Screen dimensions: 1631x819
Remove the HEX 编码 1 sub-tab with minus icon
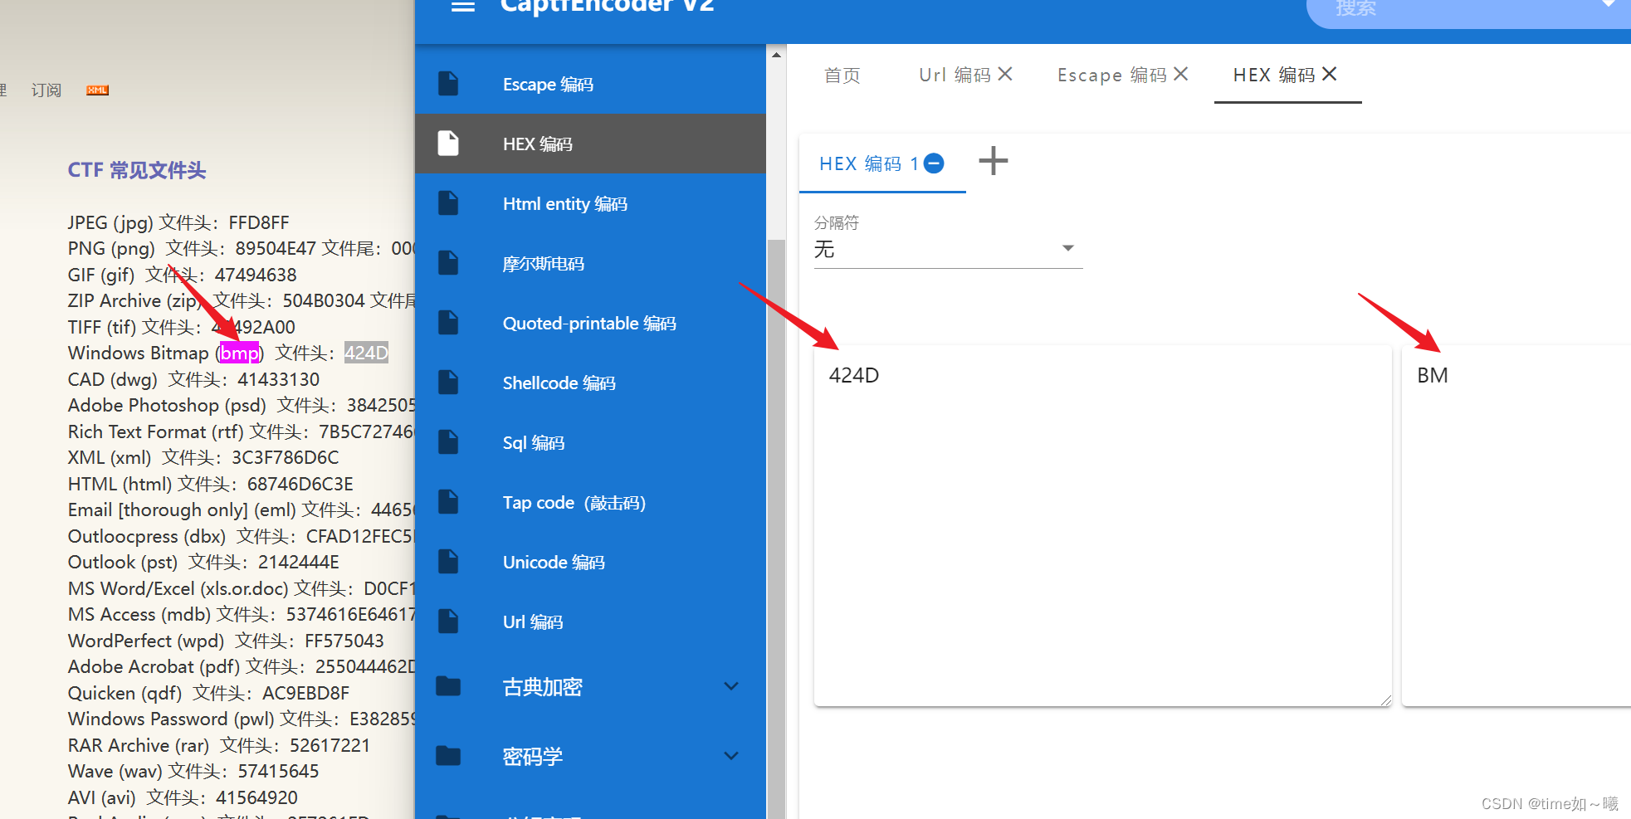click(934, 163)
